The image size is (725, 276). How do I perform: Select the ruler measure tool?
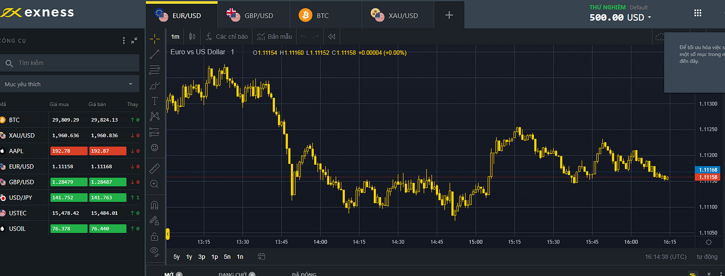(154, 168)
